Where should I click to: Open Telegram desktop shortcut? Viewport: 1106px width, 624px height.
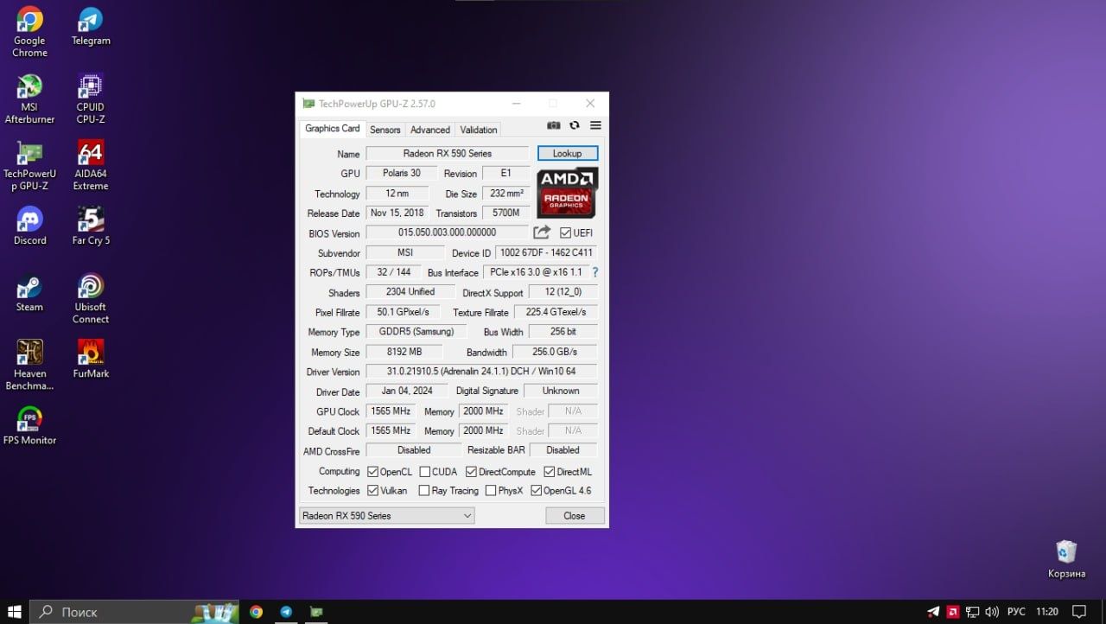pyautogui.click(x=91, y=26)
